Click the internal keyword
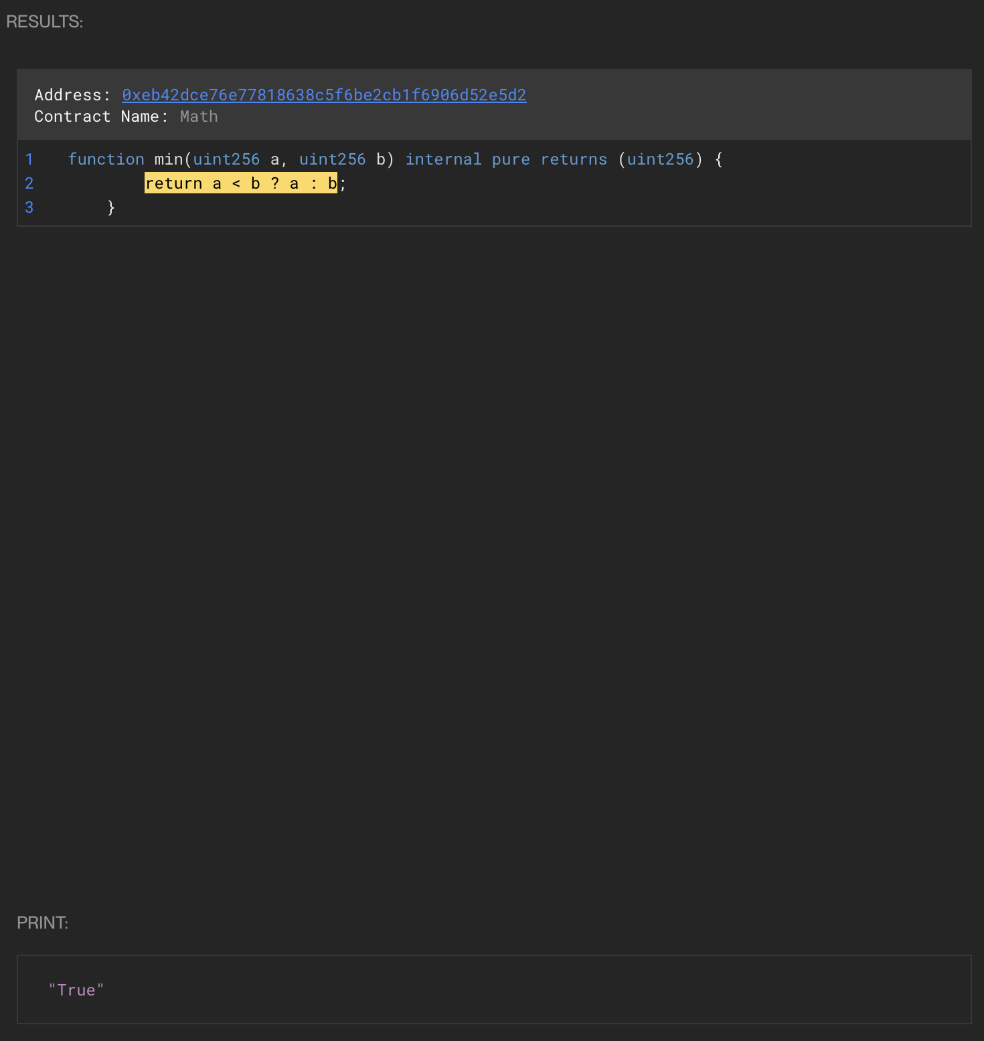The height and width of the screenshot is (1041, 984). pos(443,159)
